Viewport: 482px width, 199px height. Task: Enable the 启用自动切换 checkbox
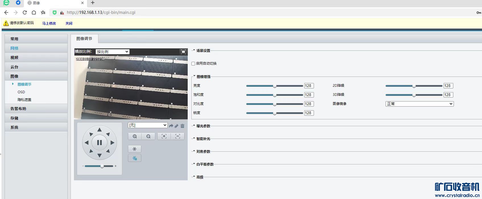[x=193, y=63]
